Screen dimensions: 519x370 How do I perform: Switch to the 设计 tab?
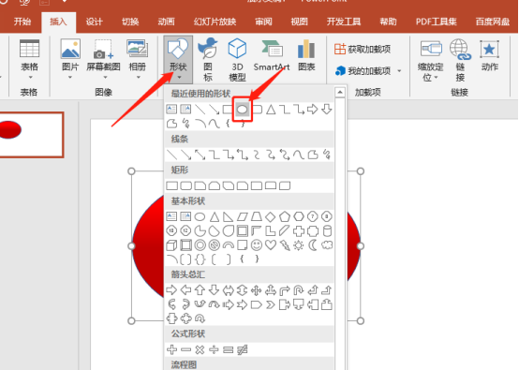[x=95, y=22]
